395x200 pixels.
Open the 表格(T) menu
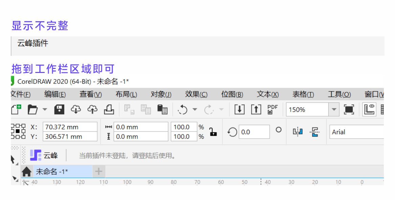point(303,94)
